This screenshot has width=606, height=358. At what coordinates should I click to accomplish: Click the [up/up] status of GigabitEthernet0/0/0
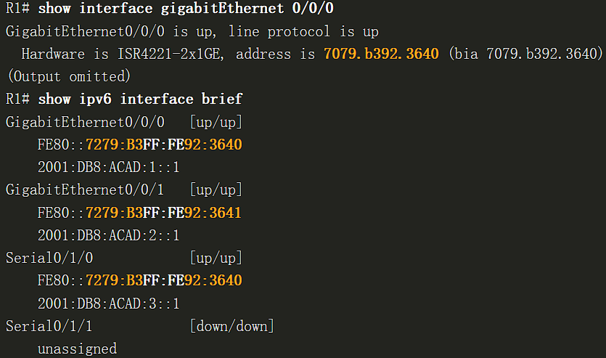(216, 122)
